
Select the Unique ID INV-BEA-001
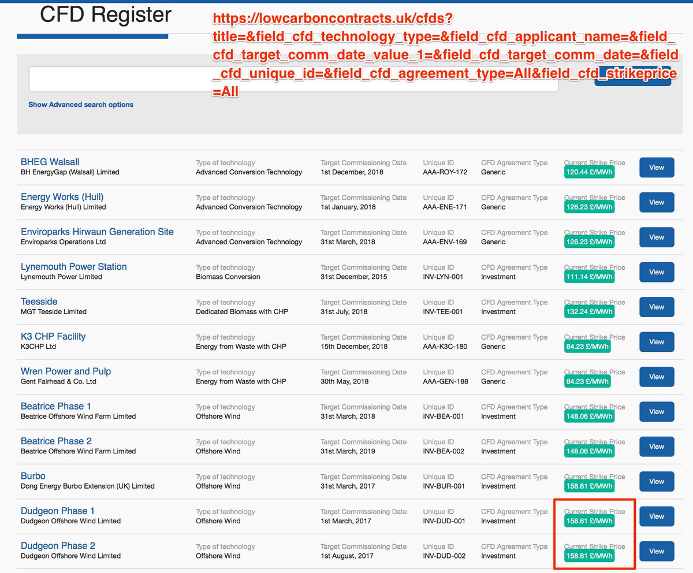click(444, 416)
